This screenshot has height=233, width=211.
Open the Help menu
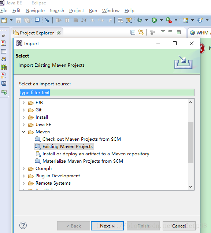(x=129, y=11)
